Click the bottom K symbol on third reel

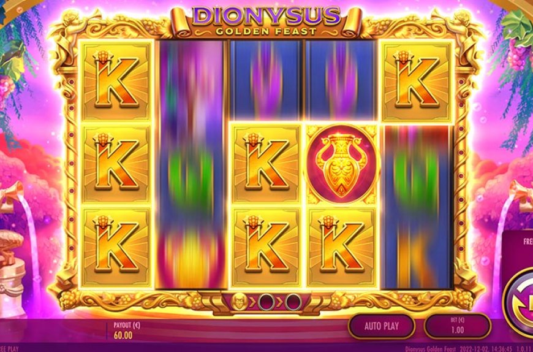point(266,247)
